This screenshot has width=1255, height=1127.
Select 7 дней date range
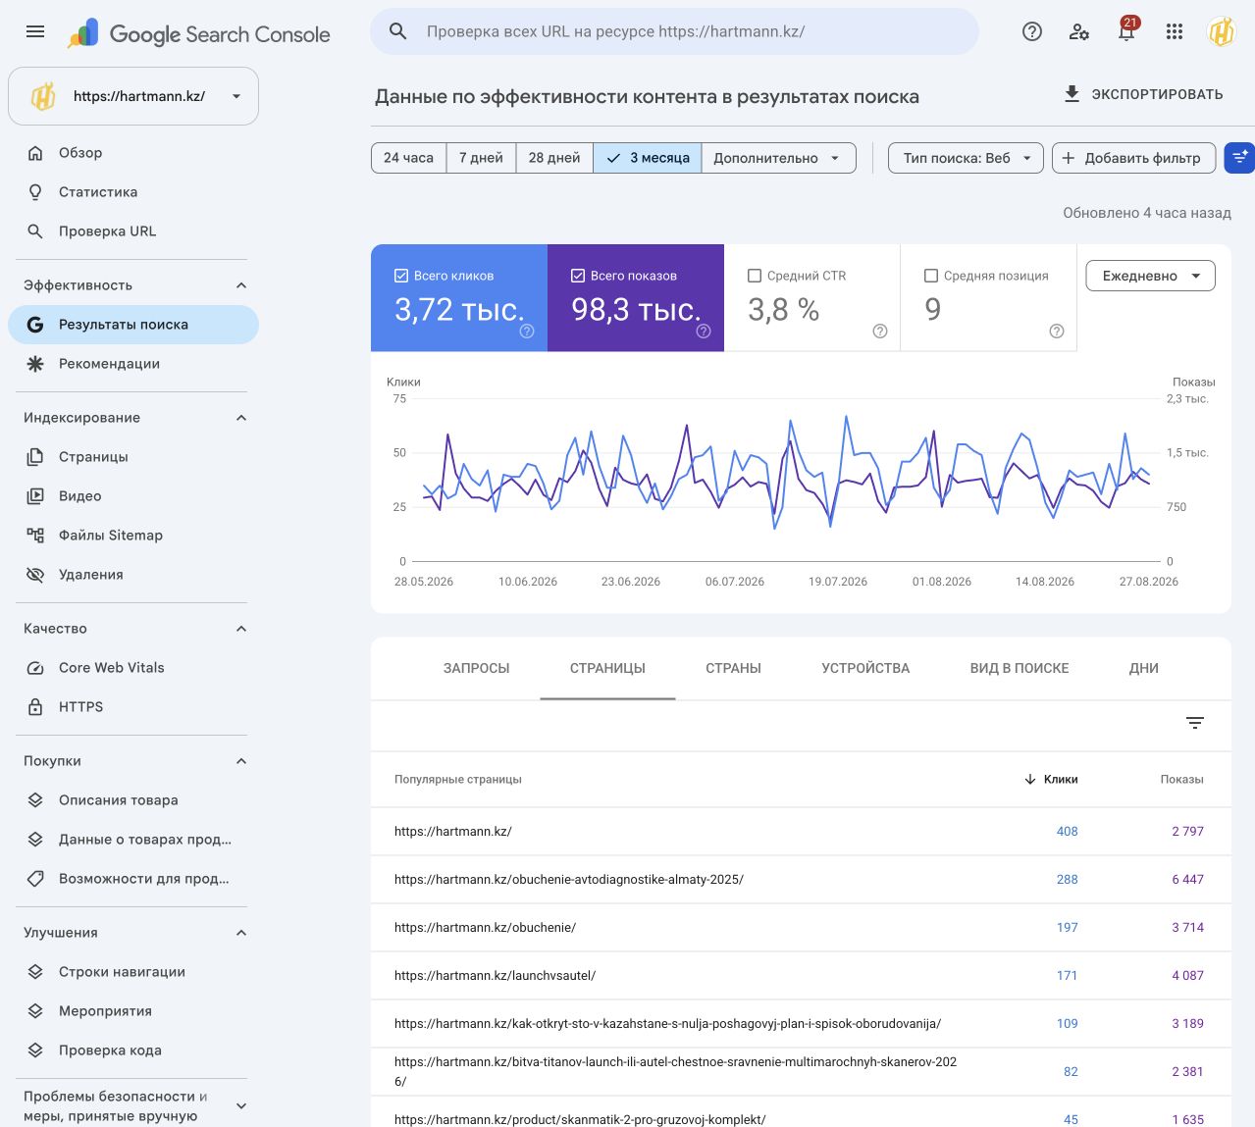[x=481, y=158]
